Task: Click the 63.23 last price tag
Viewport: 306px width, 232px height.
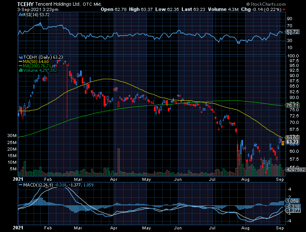Action: click(292, 142)
